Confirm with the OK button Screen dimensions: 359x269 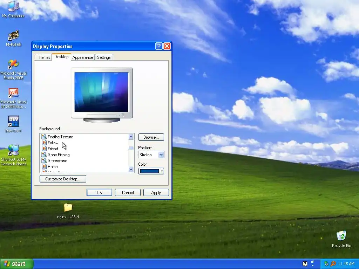click(99, 192)
